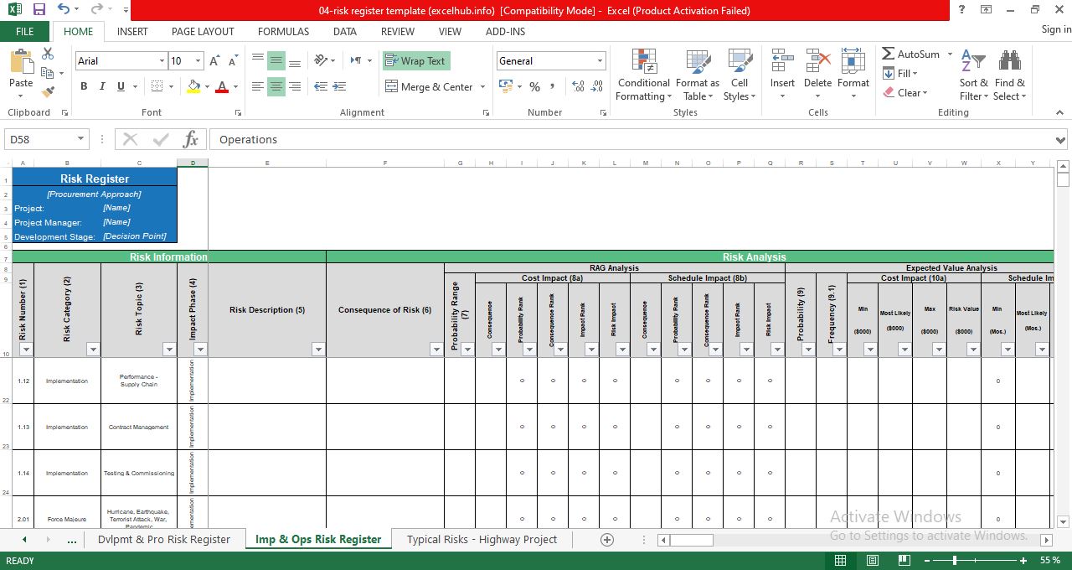Click inside the Name Box showing D58

39,139
